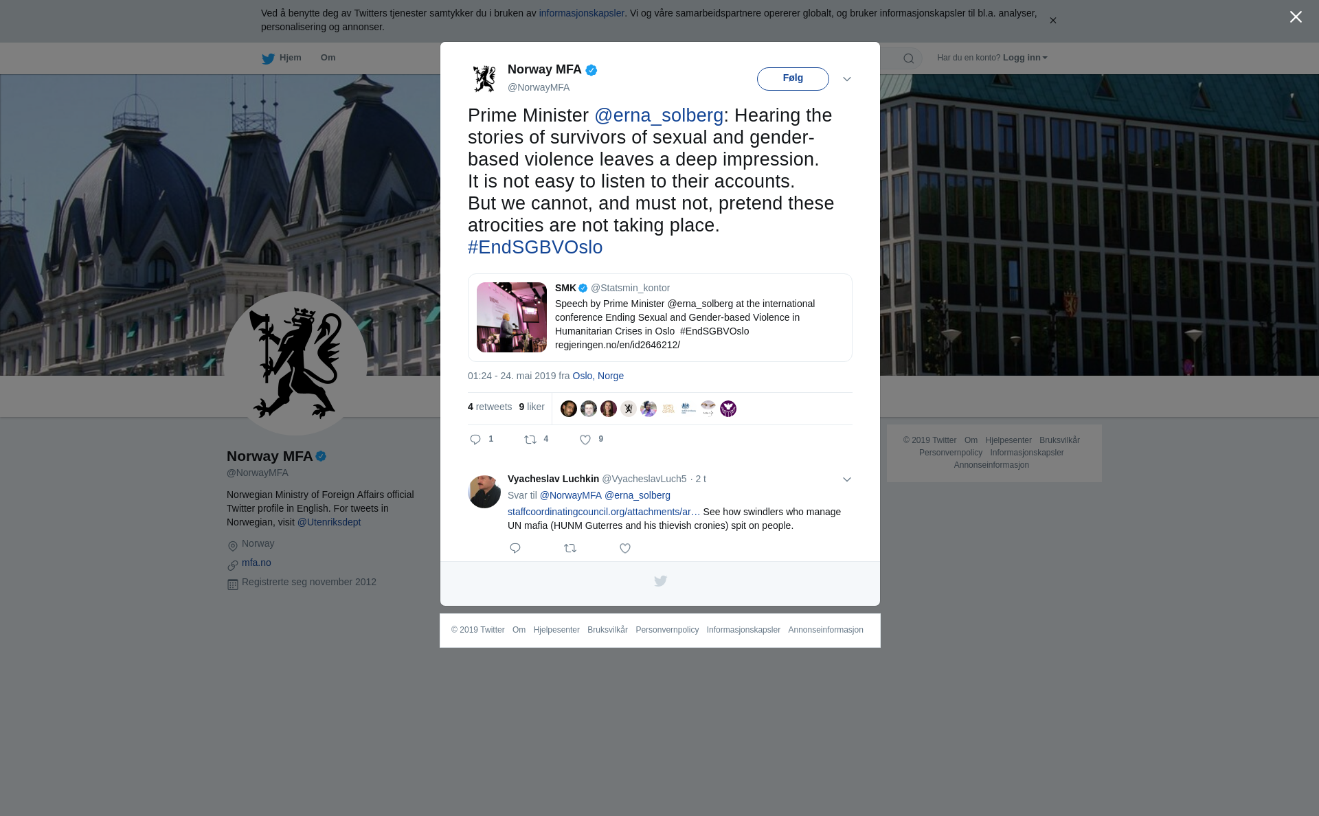Click the reply icon under main tweet
This screenshot has width=1319, height=816.
click(475, 440)
